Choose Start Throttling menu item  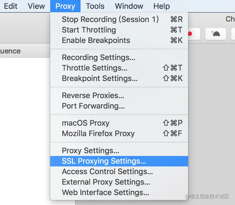point(89,30)
